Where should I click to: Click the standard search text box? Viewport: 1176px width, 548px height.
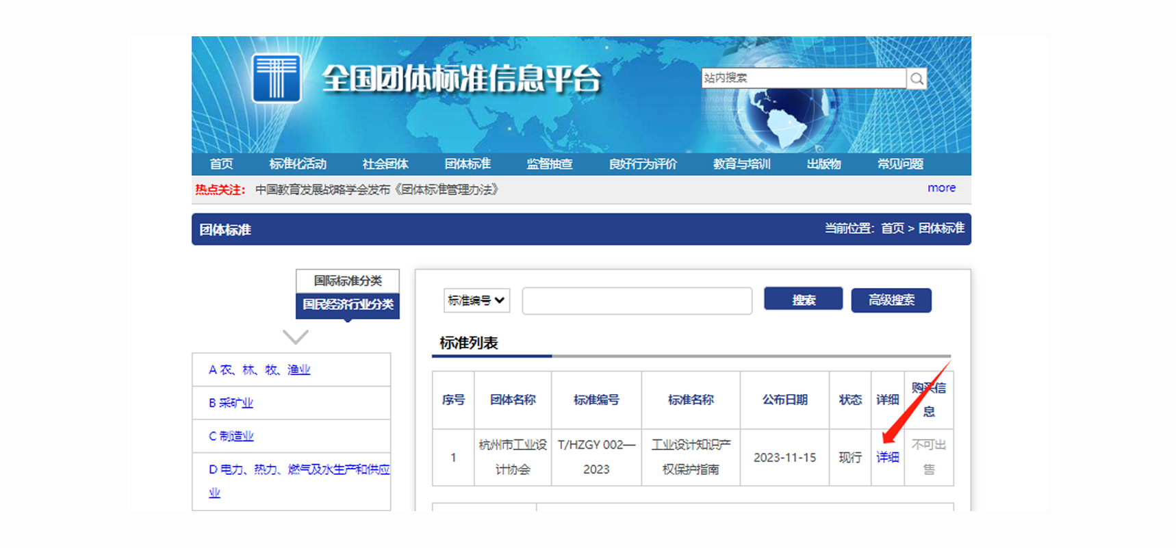pos(637,301)
